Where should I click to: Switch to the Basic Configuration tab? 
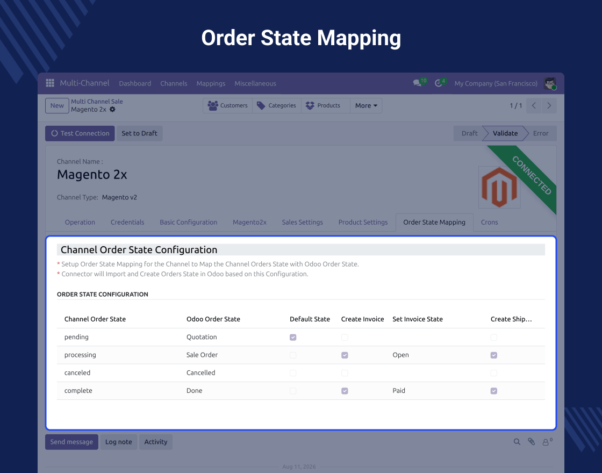pos(189,223)
